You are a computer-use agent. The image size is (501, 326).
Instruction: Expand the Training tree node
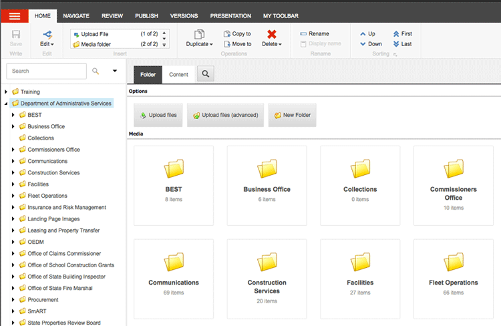click(7, 92)
